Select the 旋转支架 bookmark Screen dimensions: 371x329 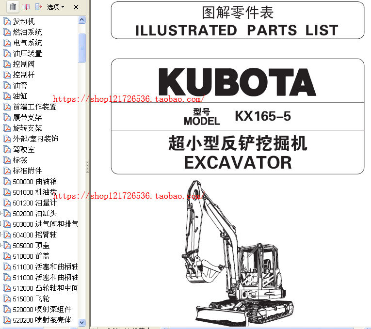28,128
